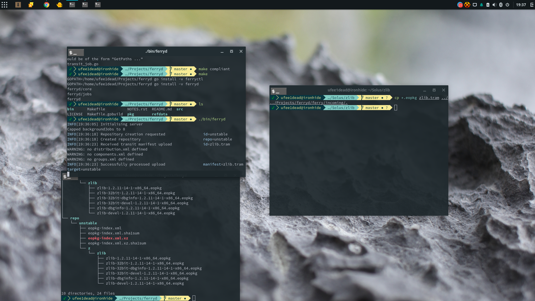
Task: Click the 'src' directory name
Action: click(x=180, y=109)
